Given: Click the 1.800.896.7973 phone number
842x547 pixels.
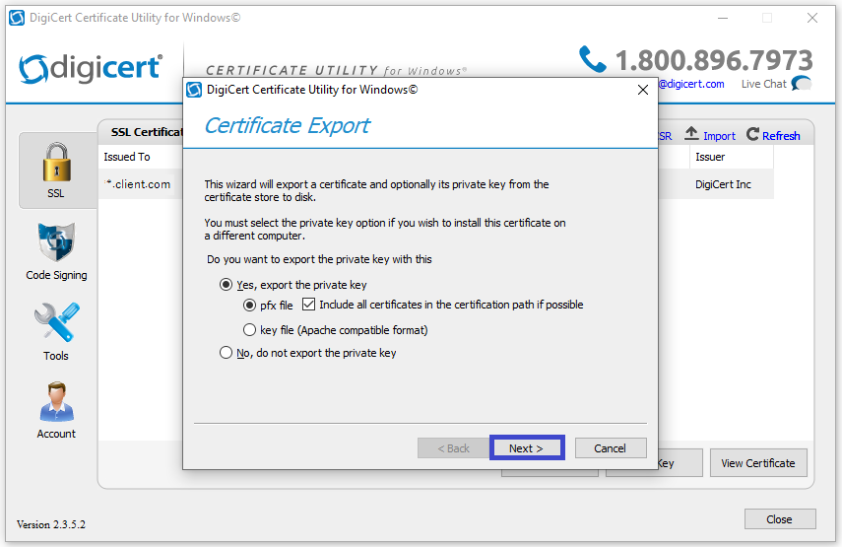Looking at the screenshot, I should pyautogui.click(x=714, y=60).
